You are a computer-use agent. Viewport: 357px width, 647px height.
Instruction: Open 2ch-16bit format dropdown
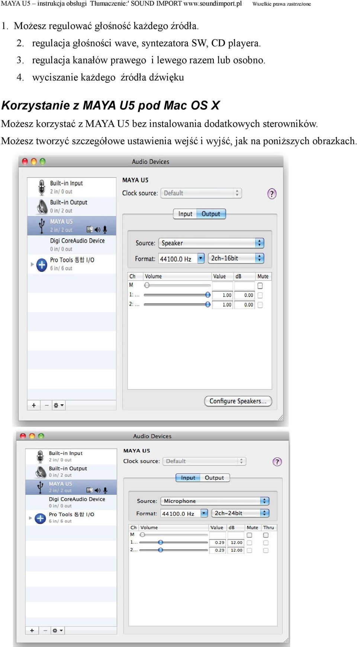(x=236, y=258)
